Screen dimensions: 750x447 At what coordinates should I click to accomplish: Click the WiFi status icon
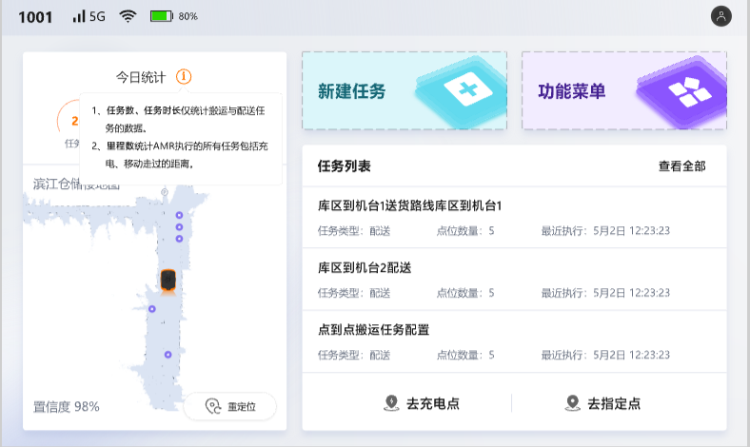point(128,16)
